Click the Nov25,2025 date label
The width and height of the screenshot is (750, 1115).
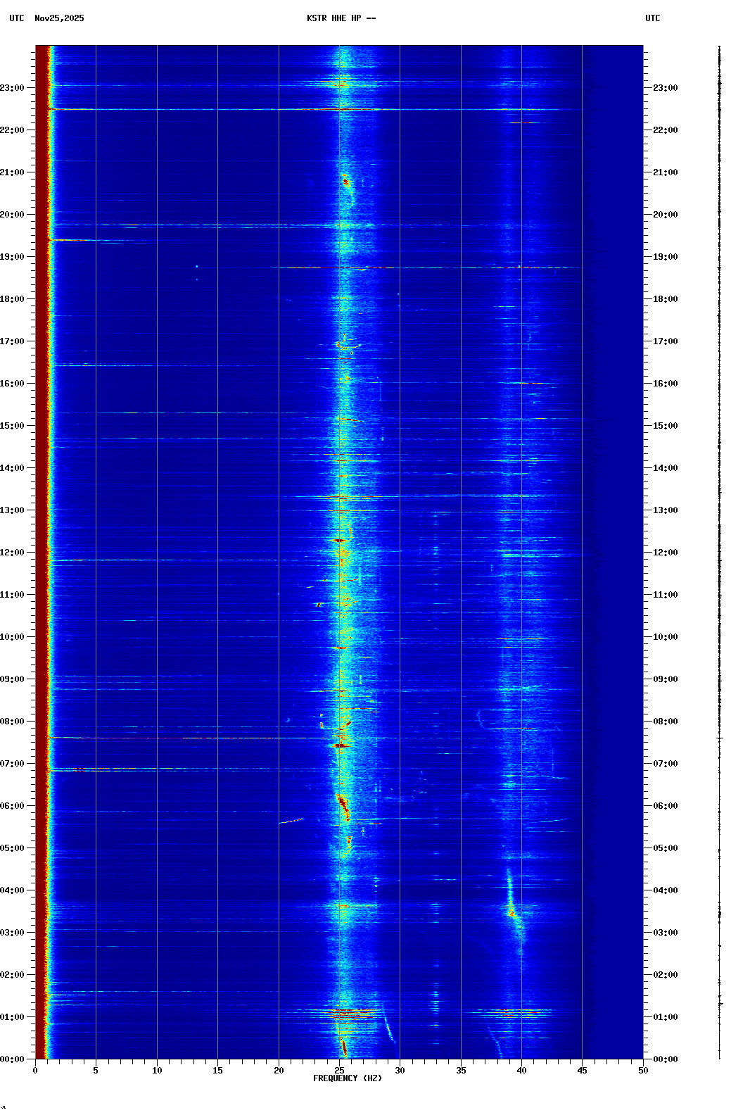tap(59, 18)
